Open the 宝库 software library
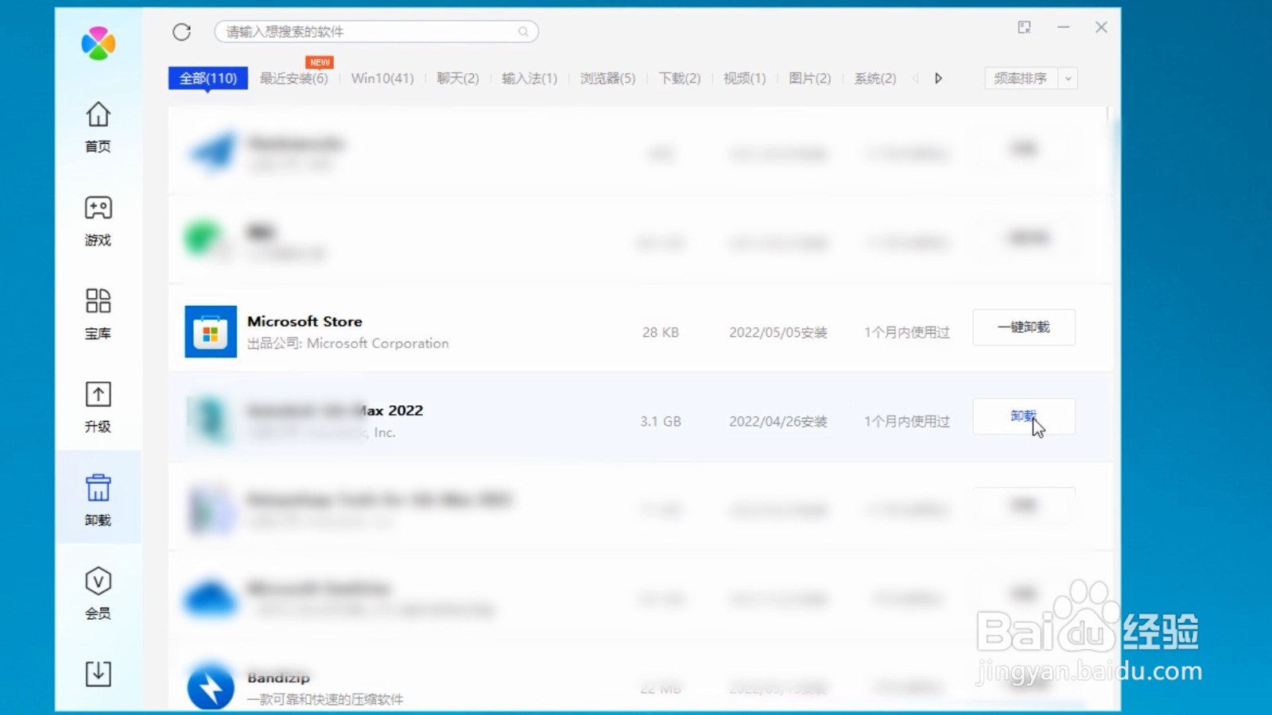Image resolution: width=1272 pixels, height=715 pixels. 98,314
